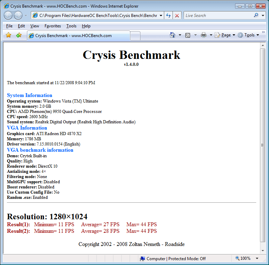Click the search magnifier icon
269x265 pixels.
click(256, 15)
